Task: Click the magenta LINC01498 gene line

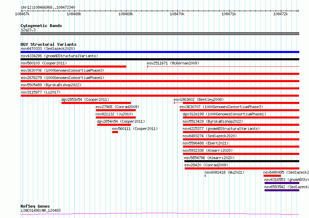Action: coord(160,213)
